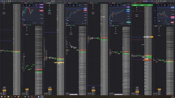Expand the arrow in TA order book header
The width and height of the screenshot is (175, 98).
(133, 3)
